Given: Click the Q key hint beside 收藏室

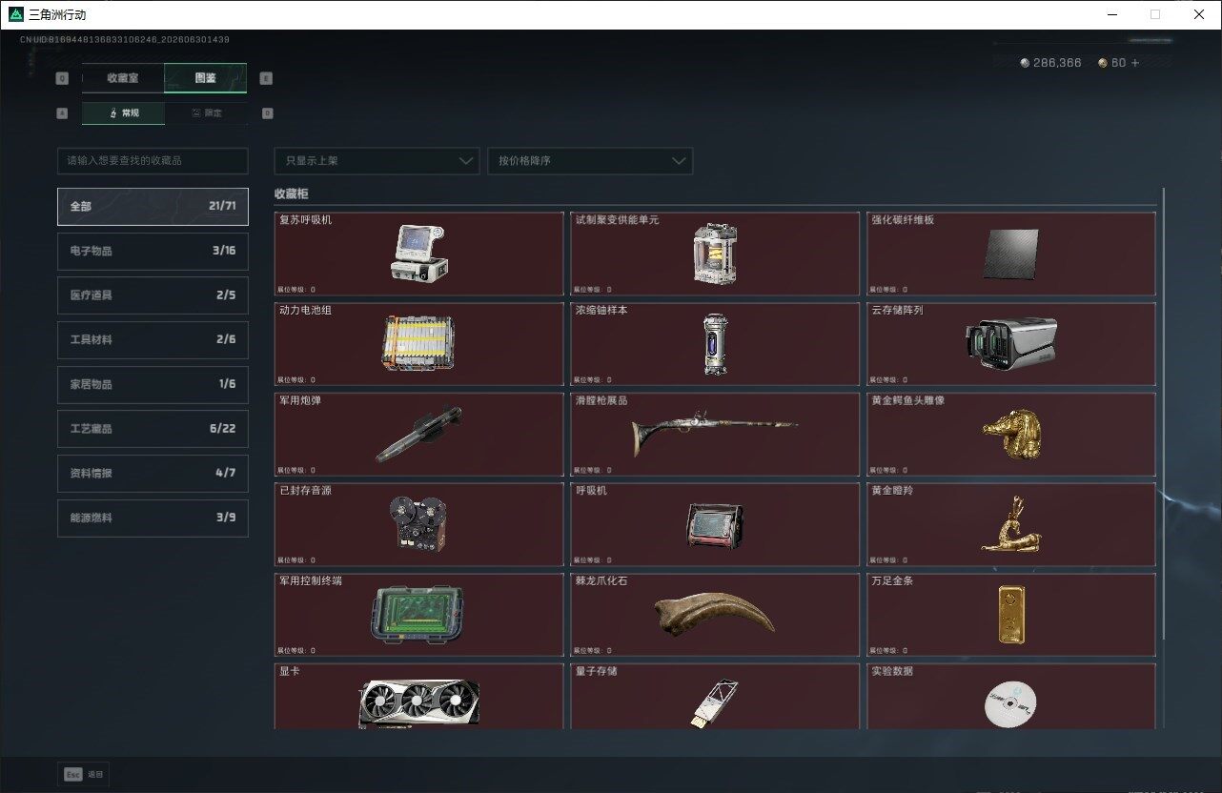Looking at the screenshot, I should tap(63, 79).
